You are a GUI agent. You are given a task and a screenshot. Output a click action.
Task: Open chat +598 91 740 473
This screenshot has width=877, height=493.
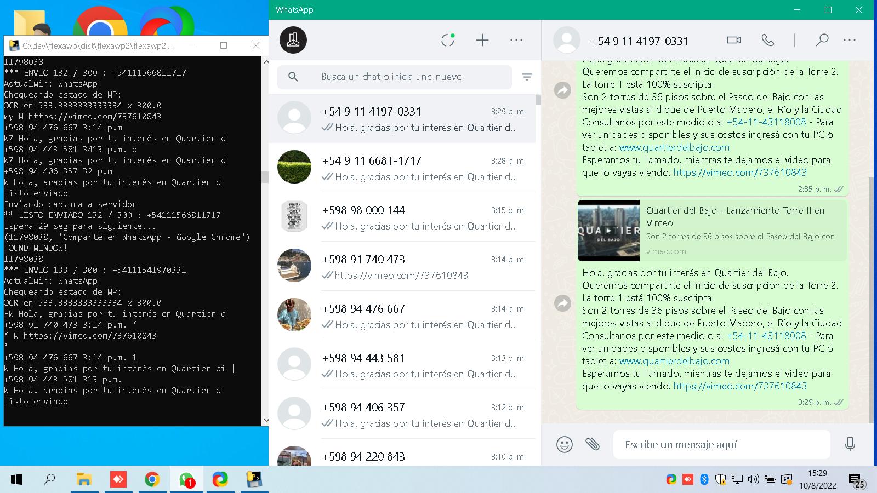[x=402, y=267]
